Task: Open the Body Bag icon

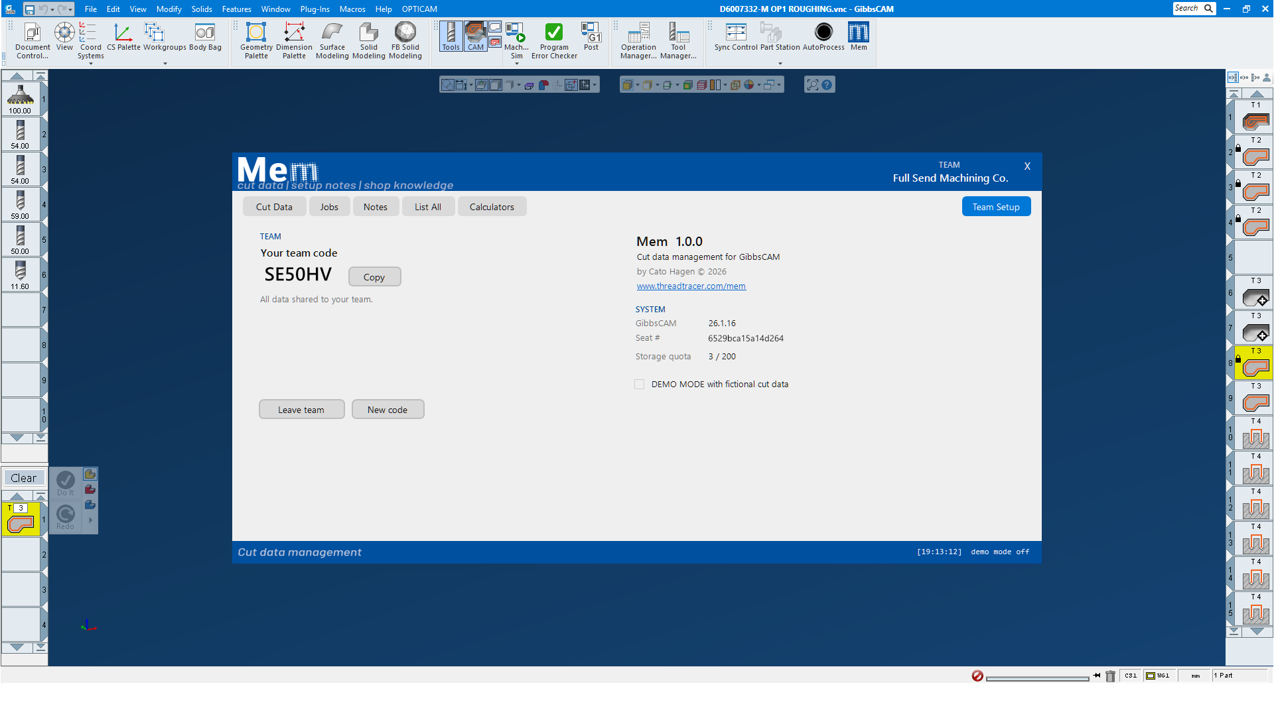Action: (205, 36)
